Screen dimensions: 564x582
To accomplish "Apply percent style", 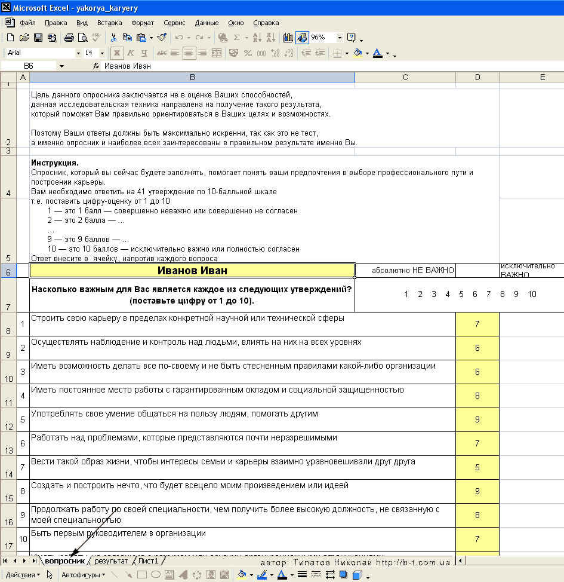I will click(248, 53).
